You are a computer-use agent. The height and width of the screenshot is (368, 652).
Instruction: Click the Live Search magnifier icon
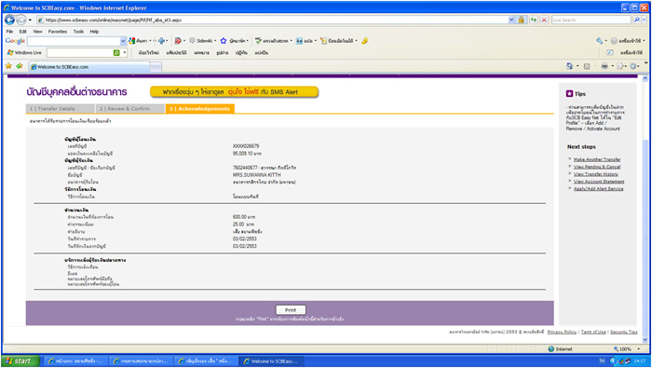click(x=636, y=20)
